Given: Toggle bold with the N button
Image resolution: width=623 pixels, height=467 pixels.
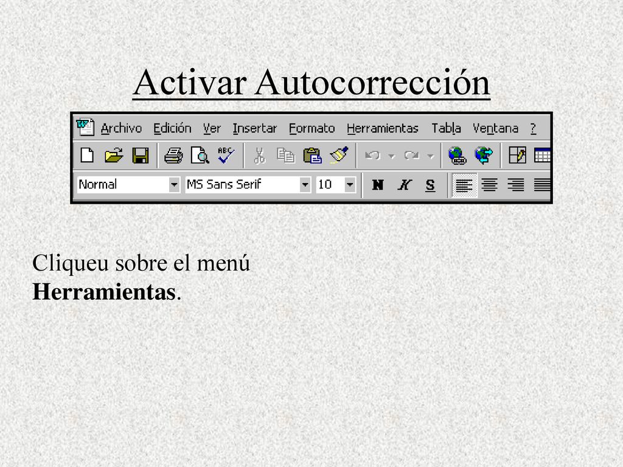Looking at the screenshot, I should [x=377, y=185].
